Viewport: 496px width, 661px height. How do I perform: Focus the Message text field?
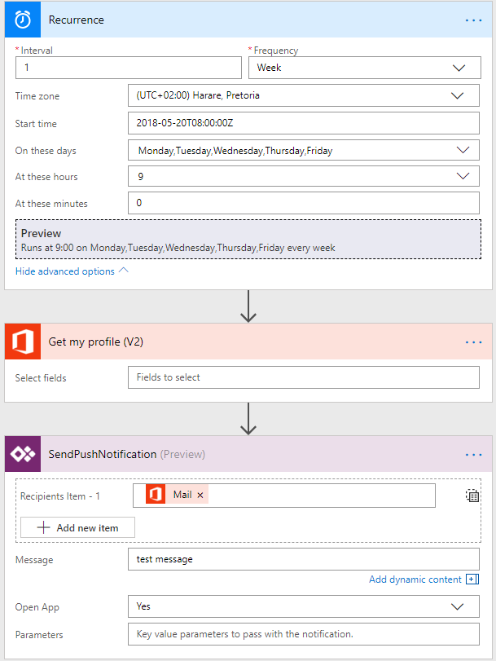coord(303,559)
